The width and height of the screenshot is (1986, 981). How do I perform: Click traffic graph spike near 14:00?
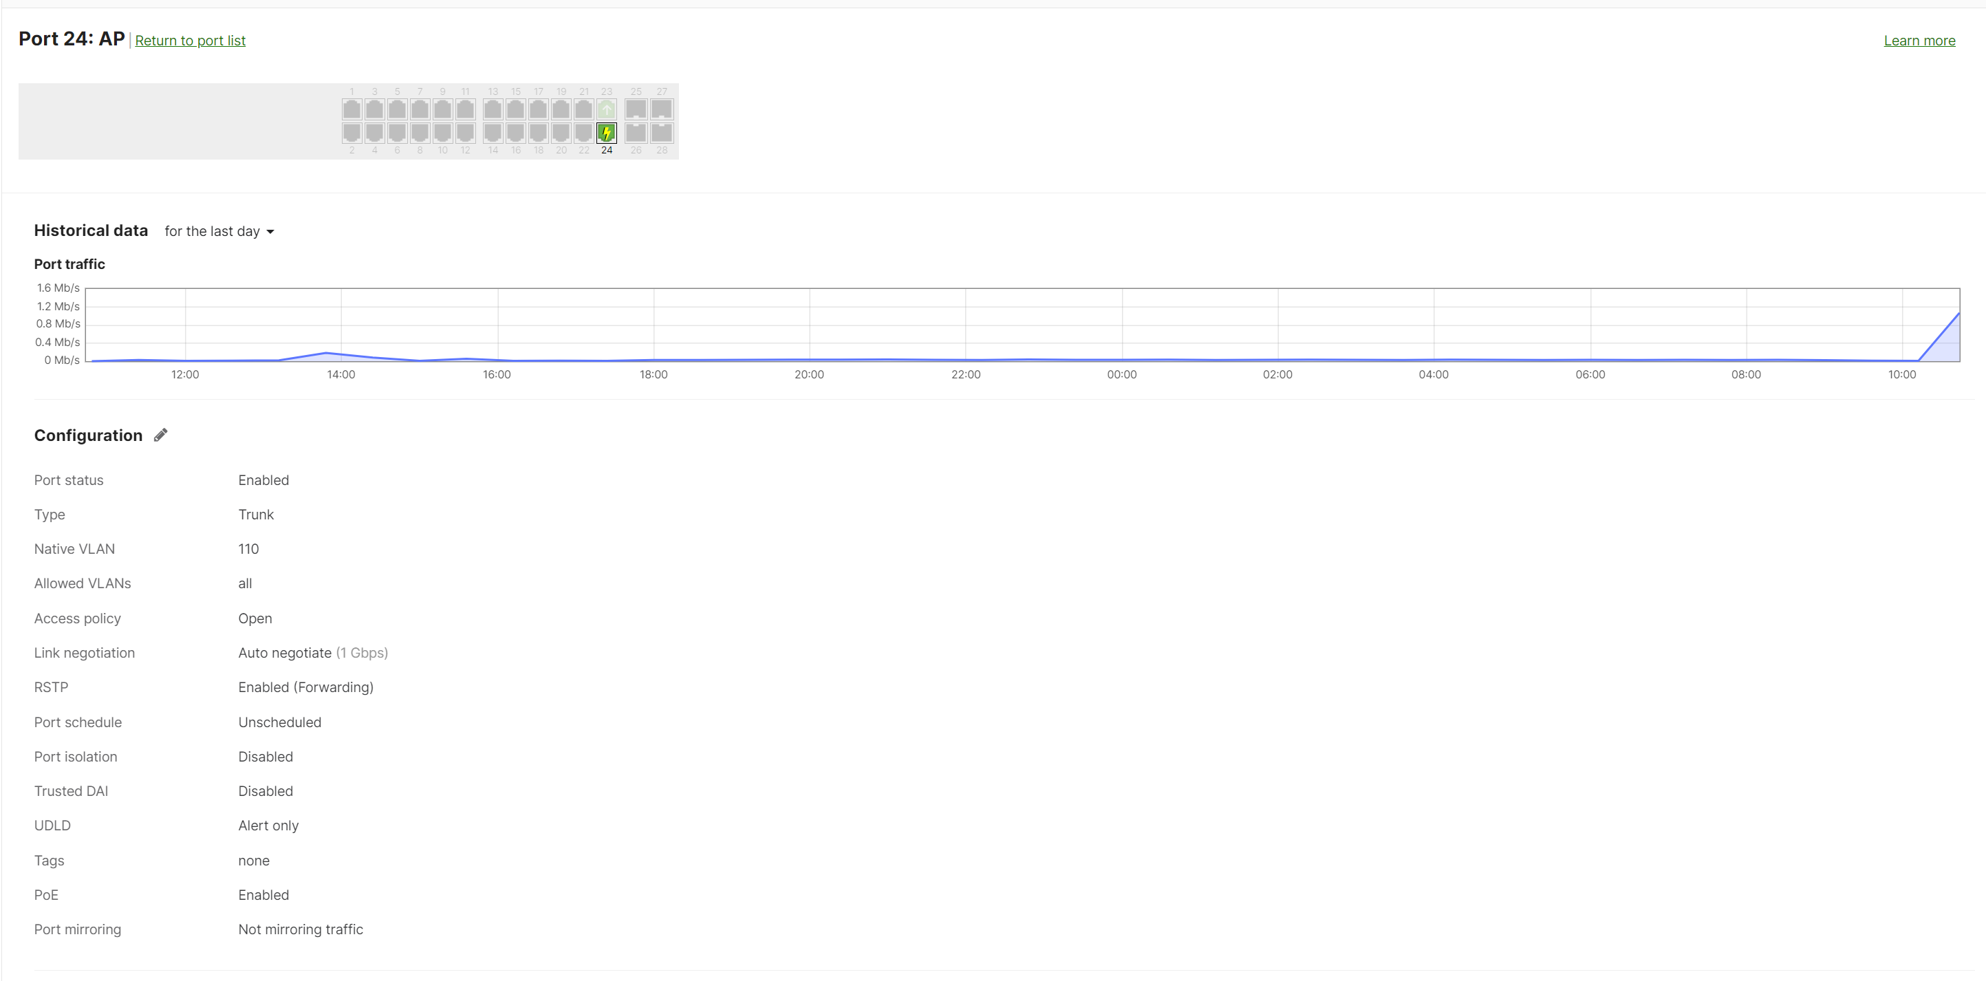(x=326, y=353)
